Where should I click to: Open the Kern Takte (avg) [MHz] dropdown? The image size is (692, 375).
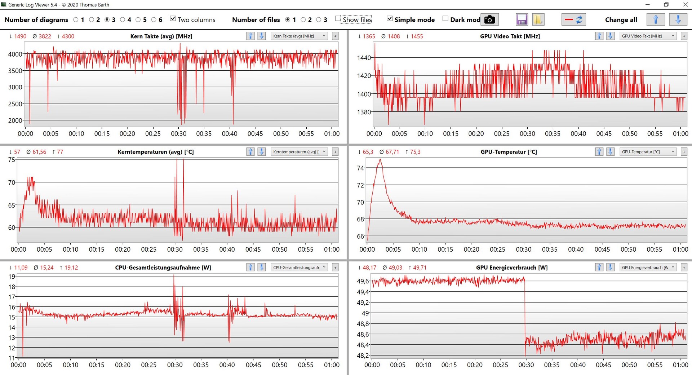click(x=299, y=36)
